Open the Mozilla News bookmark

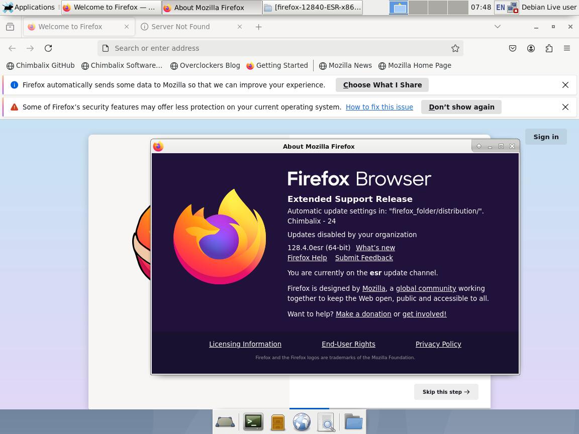click(345, 65)
